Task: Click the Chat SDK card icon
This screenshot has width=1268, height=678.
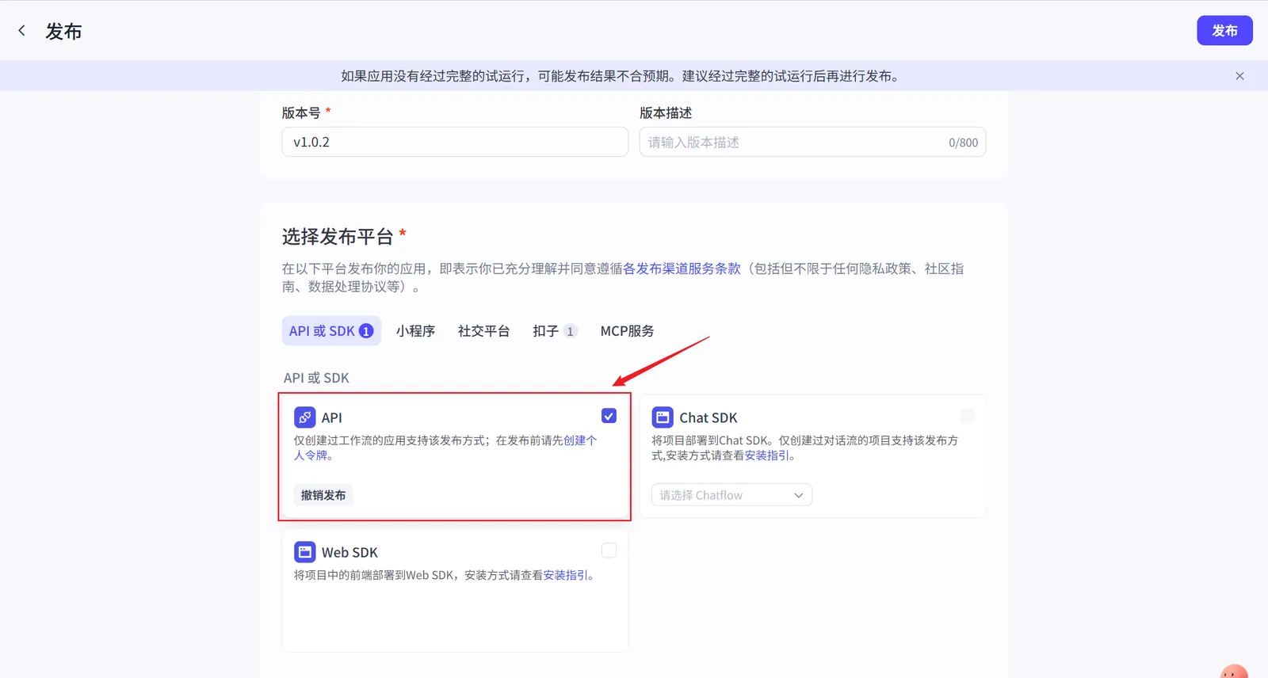Action: click(x=663, y=417)
